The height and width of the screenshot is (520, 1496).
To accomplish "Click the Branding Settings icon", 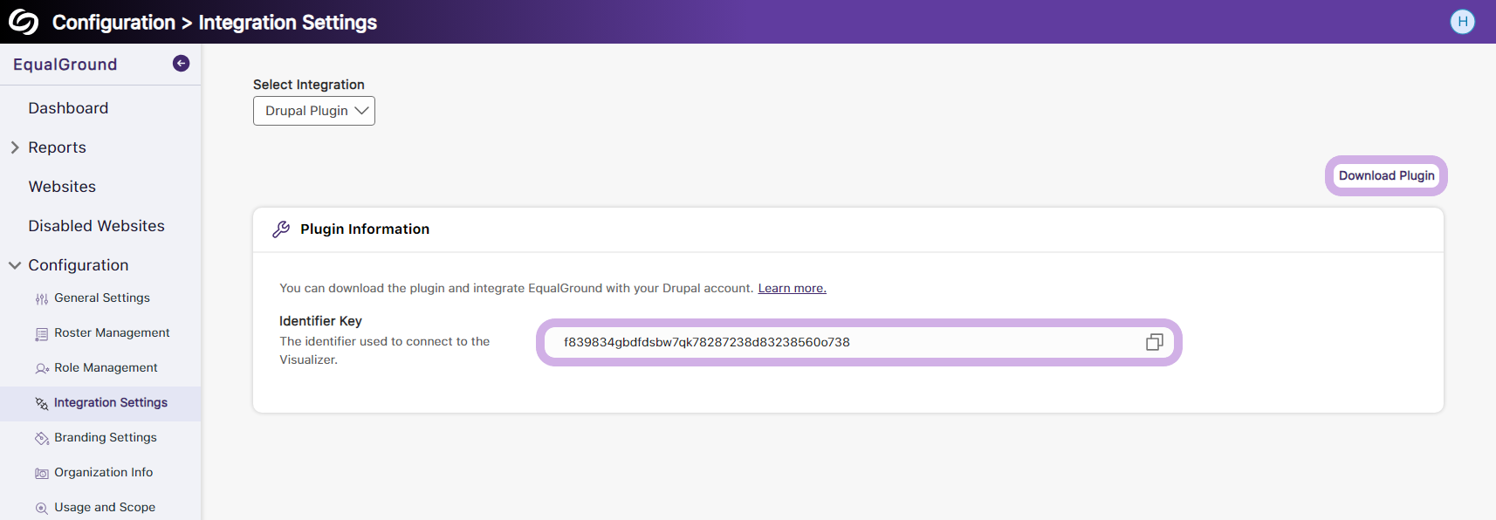I will (x=41, y=439).
